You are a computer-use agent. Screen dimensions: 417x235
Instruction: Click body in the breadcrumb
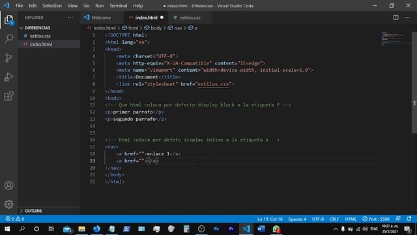[x=153, y=28]
